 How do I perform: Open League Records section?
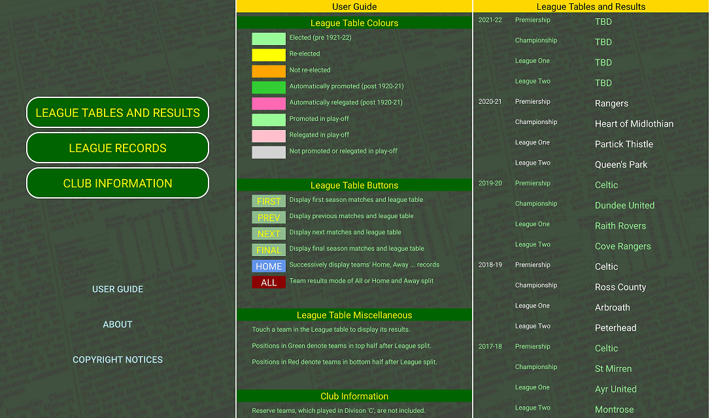point(118,148)
